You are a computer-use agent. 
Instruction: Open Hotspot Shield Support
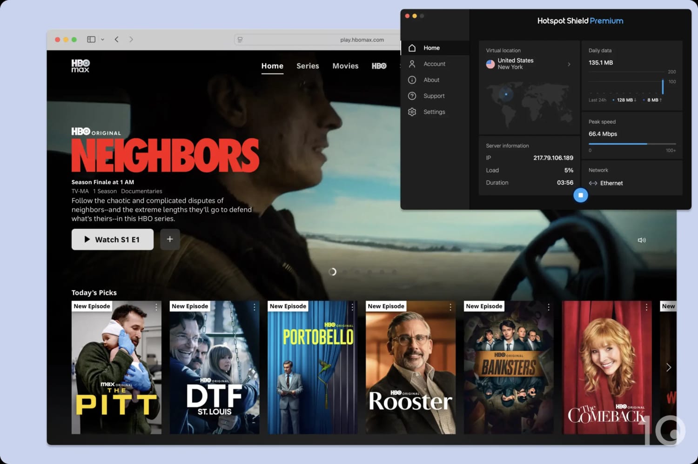[x=412, y=96]
